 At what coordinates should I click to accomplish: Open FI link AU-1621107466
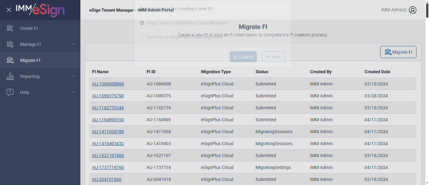108,155
